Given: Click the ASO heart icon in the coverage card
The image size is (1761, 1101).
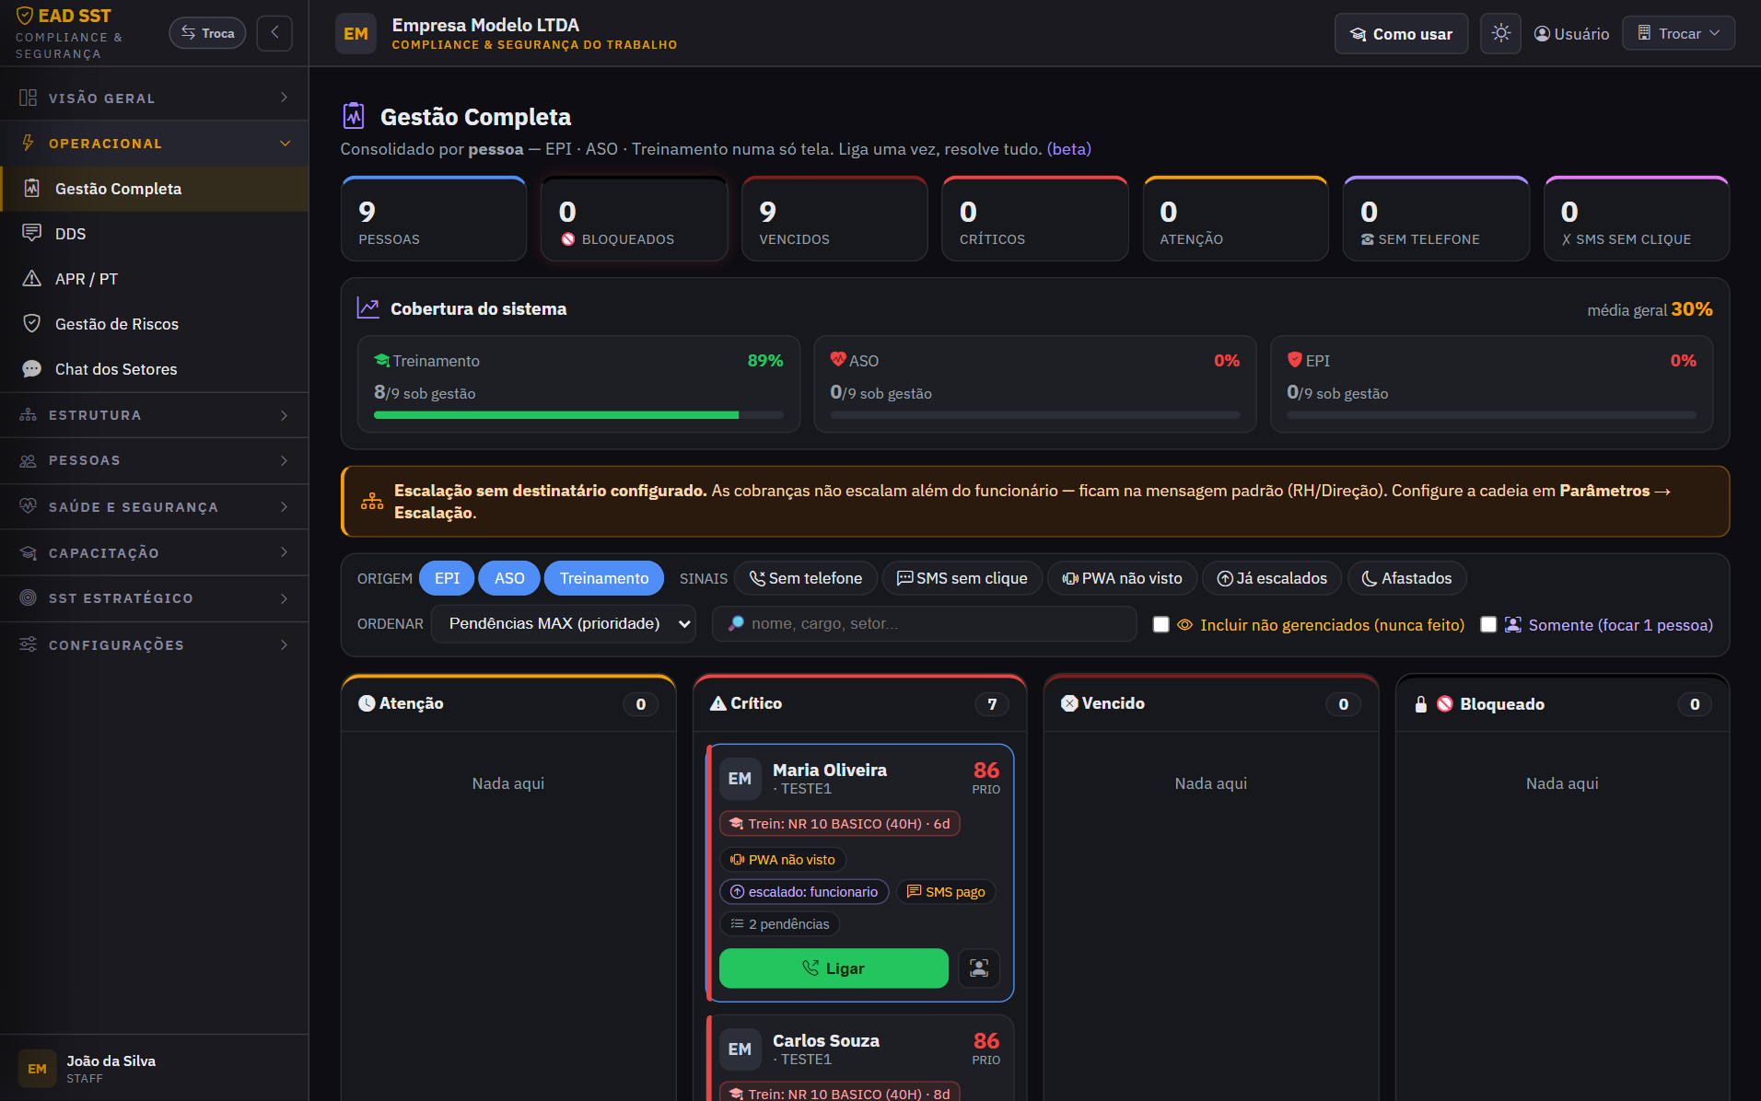Looking at the screenshot, I should click(x=838, y=360).
